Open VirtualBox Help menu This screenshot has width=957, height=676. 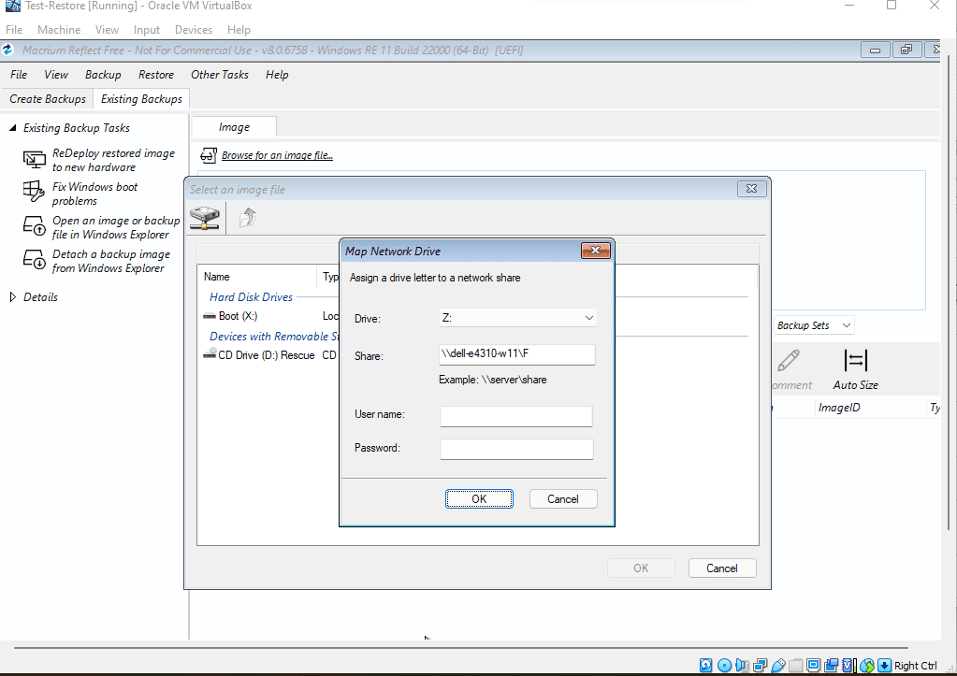coord(239,30)
